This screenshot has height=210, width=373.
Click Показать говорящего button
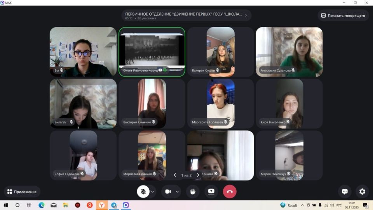coord(343,16)
